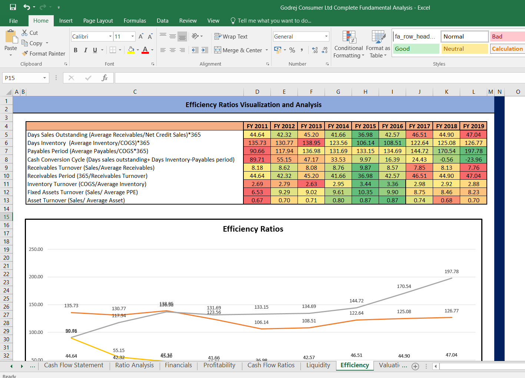
Task: Open Font dialog launcher
Action: (153, 64)
